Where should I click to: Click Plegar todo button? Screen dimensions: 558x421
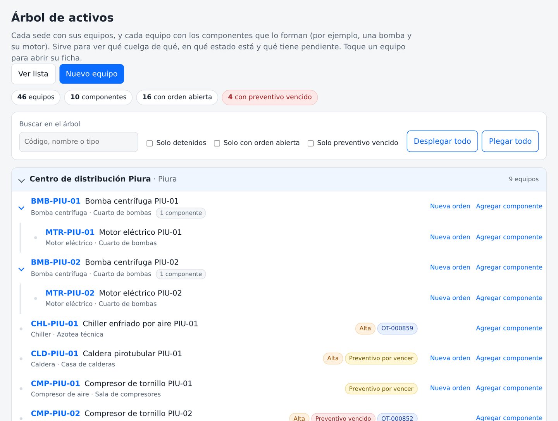click(510, 141)
